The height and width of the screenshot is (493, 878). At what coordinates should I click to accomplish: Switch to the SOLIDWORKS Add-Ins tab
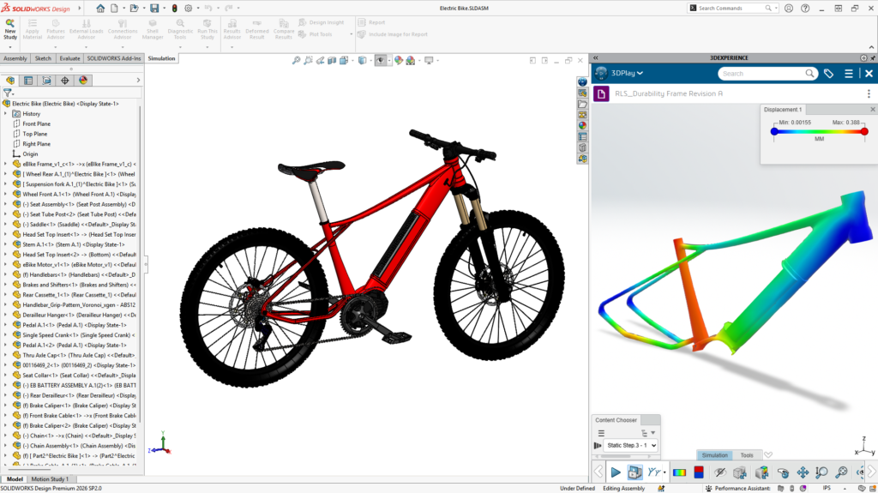tap(114, 58)
